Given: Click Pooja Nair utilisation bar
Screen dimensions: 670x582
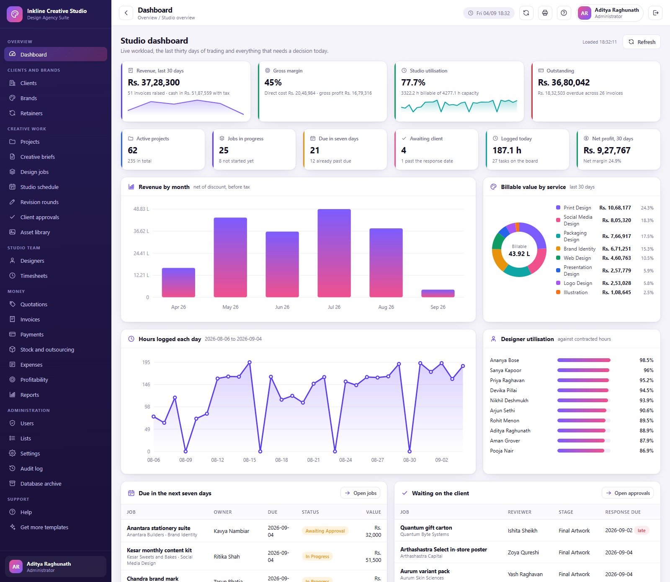Looking at the screenshot, I should [x=584, y=451].
